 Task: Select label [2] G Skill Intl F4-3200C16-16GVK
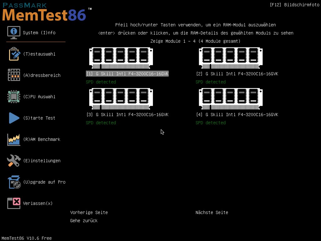coord(237,74)
